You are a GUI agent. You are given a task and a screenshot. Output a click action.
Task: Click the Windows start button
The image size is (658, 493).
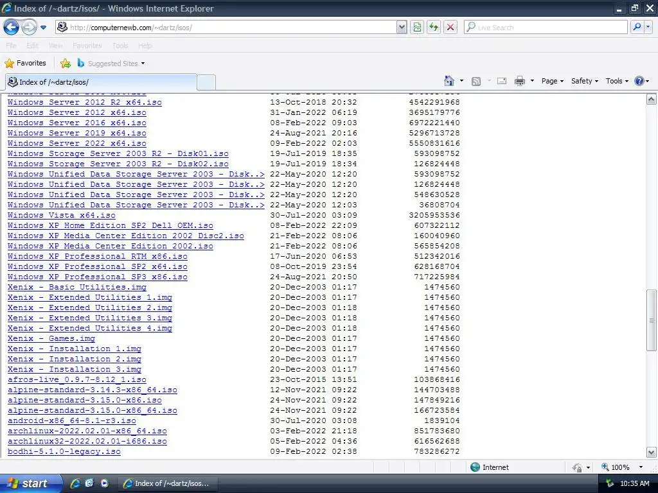(x=30, y=483)
